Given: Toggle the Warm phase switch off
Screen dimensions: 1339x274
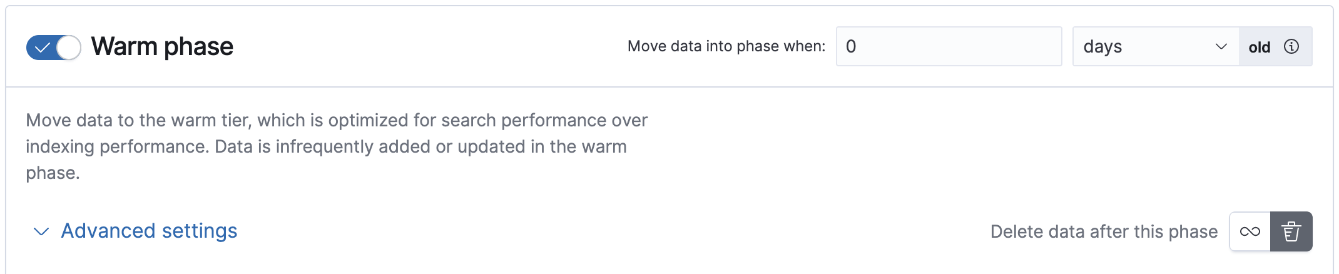Looking at the screenshot, I should coord(53,47).
